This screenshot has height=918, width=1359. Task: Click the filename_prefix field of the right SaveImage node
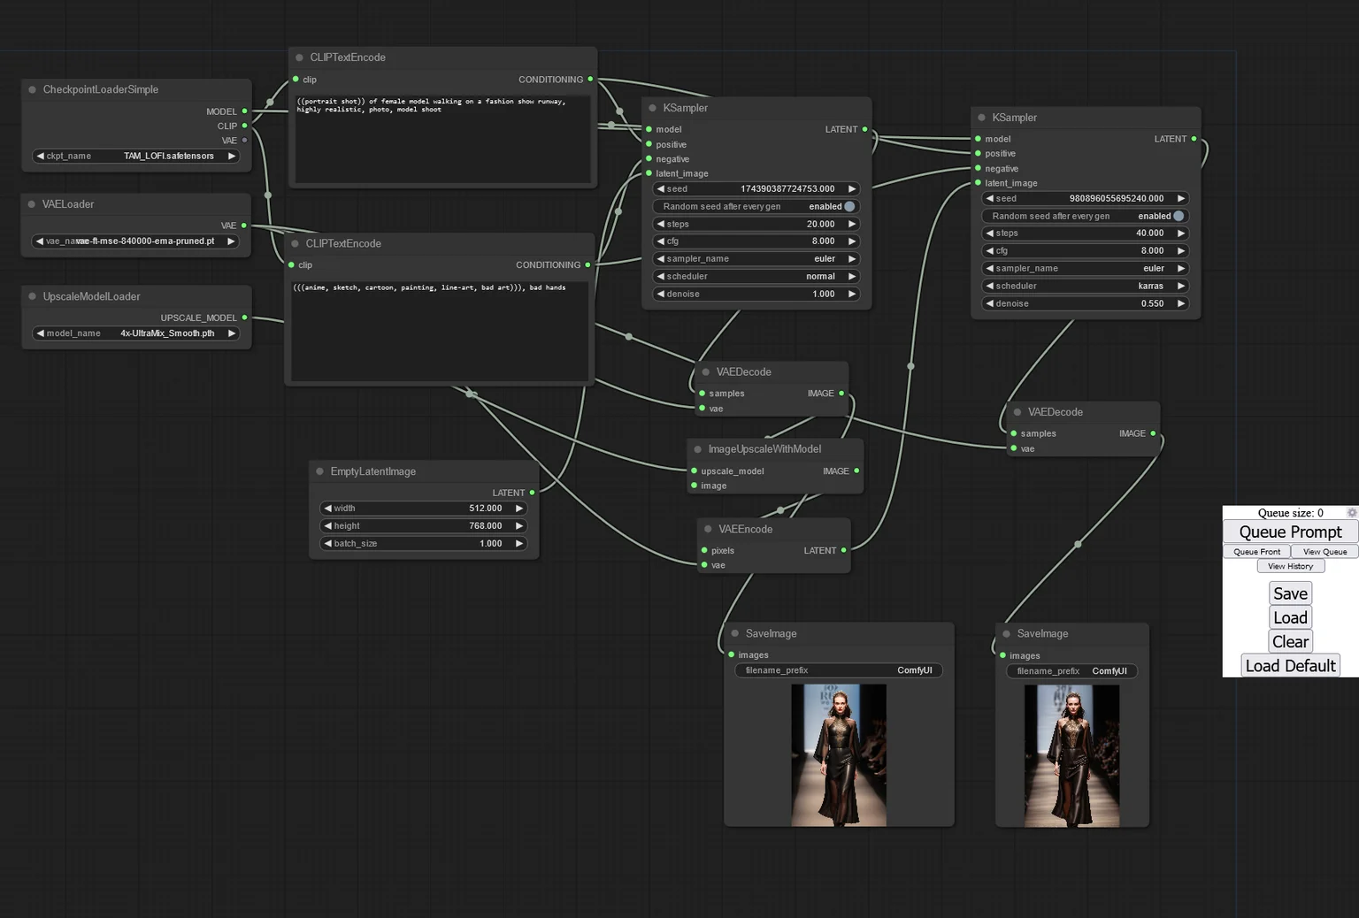click(x=1071, y=671)
